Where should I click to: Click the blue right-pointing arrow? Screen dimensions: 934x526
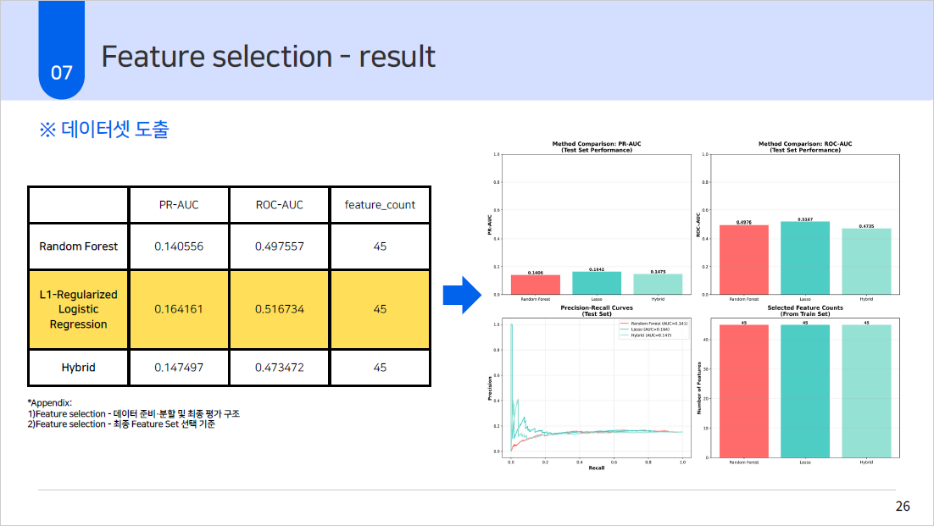pyautogui.click(x=461, y=294)
